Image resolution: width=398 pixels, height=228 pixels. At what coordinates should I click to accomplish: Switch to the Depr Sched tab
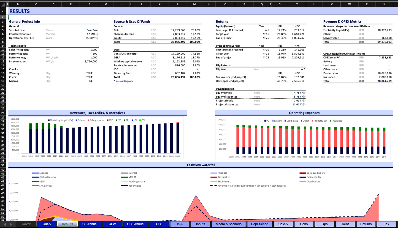pyautogui.click(x=259, y=224)
